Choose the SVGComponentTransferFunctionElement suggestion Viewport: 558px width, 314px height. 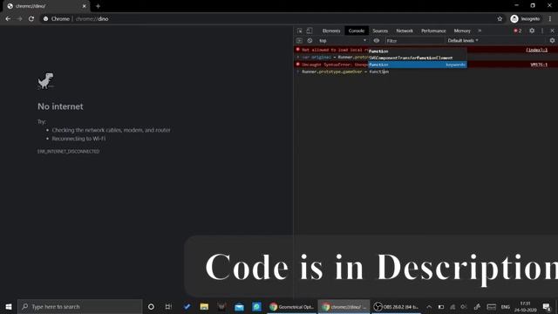pyautogui.click(x=418, y=58)
